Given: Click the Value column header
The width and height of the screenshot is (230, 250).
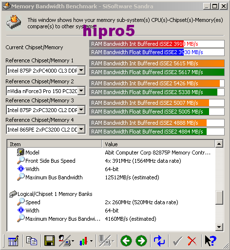Looking at the screenshot, I should point(158,144).
